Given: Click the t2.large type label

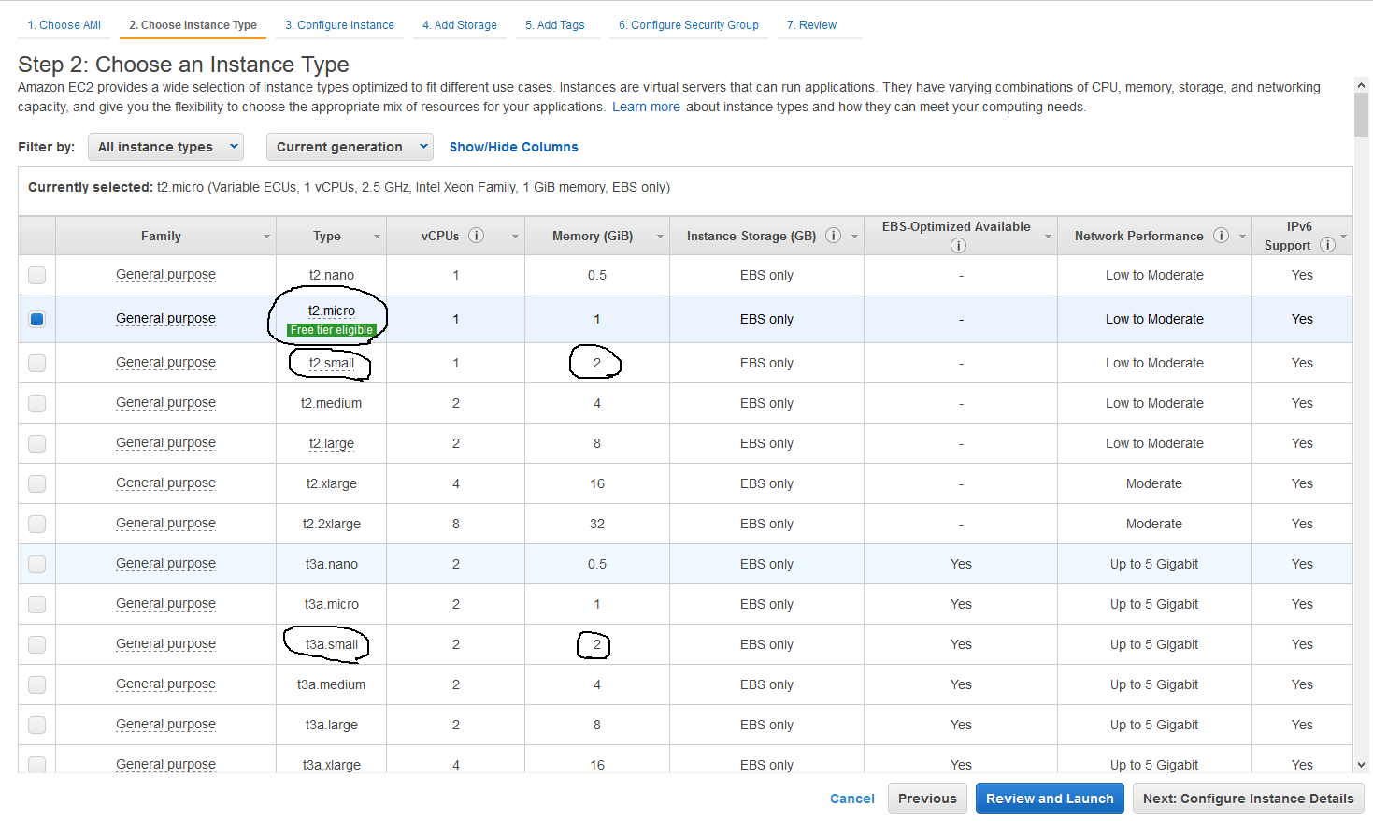Looking at the screenshot, I should point(332,443).
